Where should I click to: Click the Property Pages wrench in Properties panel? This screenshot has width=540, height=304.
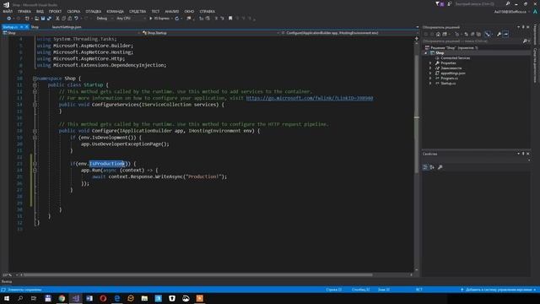pos(440,167)
